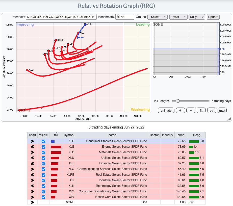Open chart icon for XLP row
Screen dimensions: 233x206
coord(32,141)
